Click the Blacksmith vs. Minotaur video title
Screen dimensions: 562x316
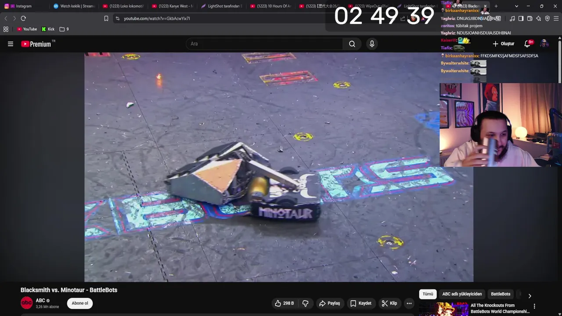(x=69, y=290)
